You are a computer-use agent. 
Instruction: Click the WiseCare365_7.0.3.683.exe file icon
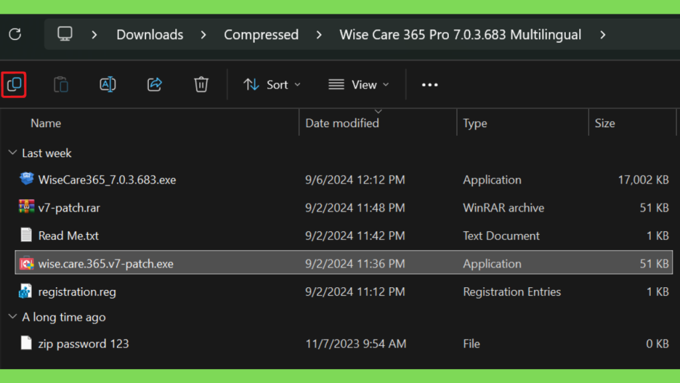tap(27, 179)
